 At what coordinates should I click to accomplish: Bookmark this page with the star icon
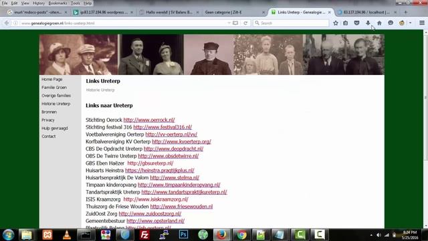[x=336, y=23]
